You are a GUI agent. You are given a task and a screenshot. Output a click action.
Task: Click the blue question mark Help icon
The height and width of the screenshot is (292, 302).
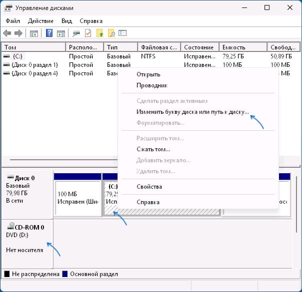(x=49, y=33)
